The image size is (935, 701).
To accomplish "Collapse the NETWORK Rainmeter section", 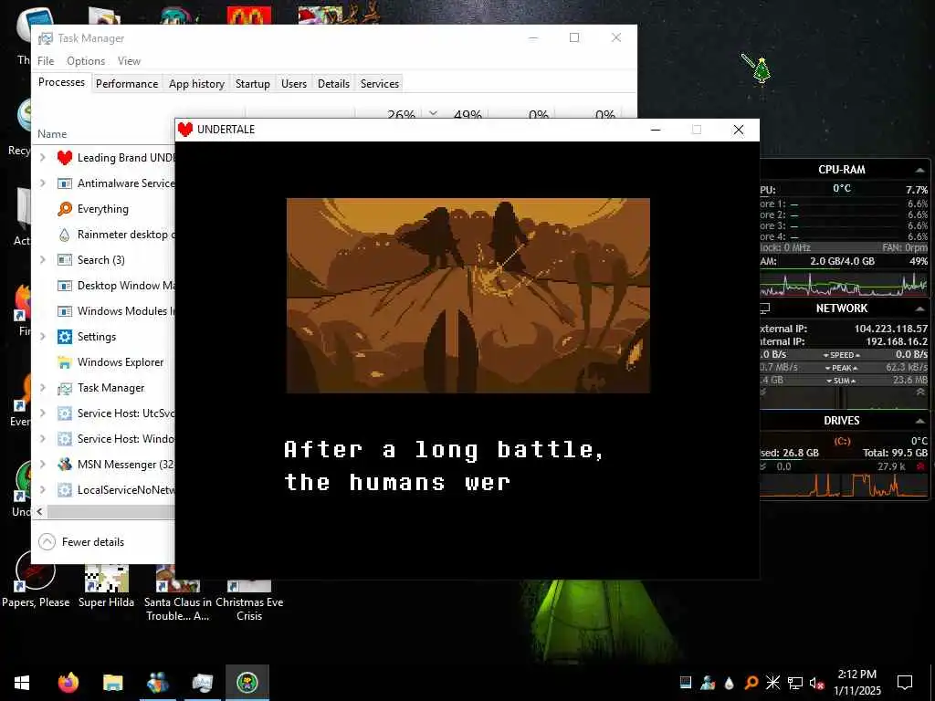I will click(x=919, y=309).
